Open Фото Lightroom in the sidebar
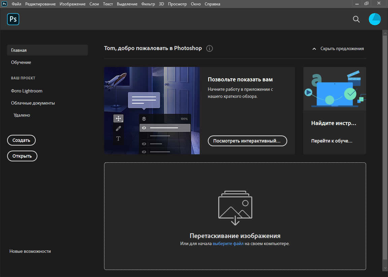This screenshot has height=277, width=388. tap(27, 91)
